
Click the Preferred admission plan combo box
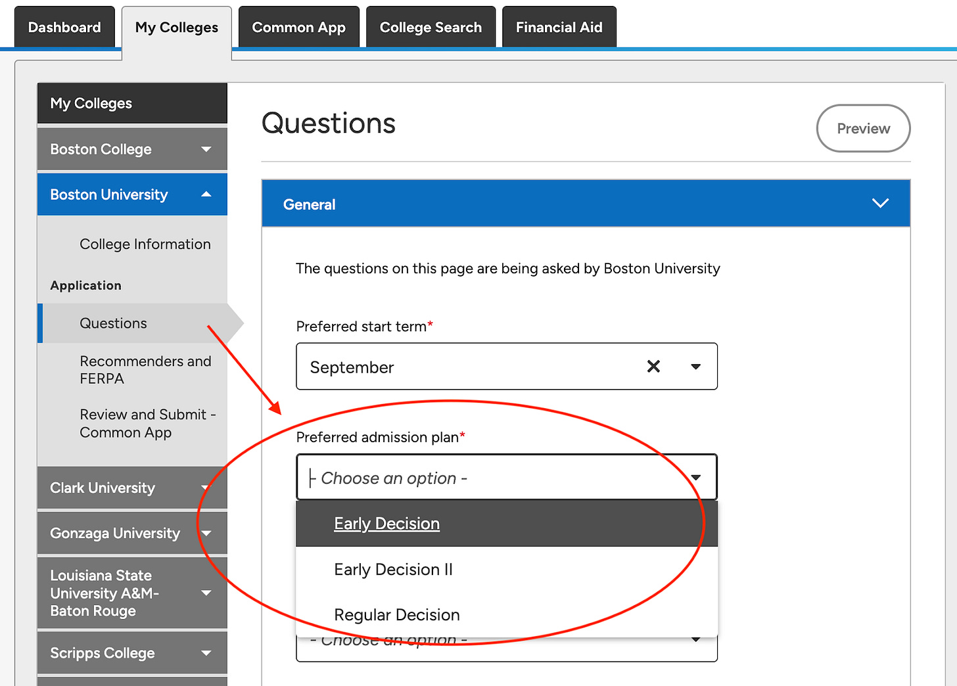pyautogui.click(x=506, y=478)
